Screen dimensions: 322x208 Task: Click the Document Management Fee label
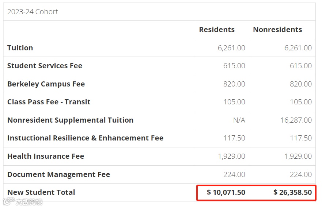[x=58, y=174]
